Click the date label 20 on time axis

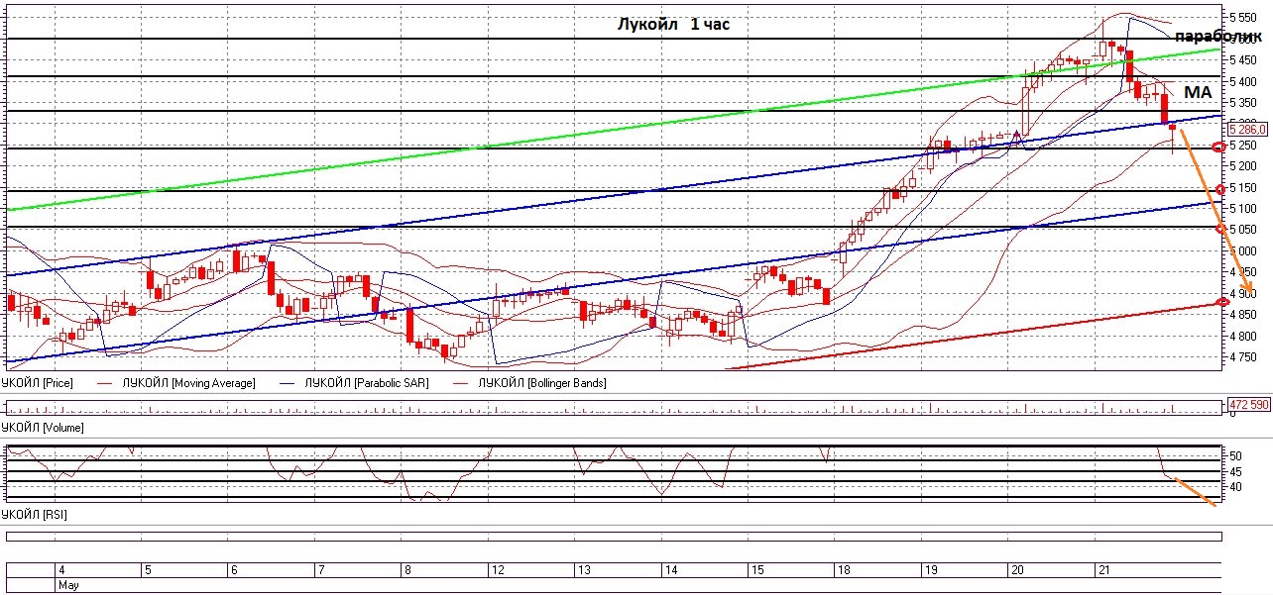[x=1017, y=570]
